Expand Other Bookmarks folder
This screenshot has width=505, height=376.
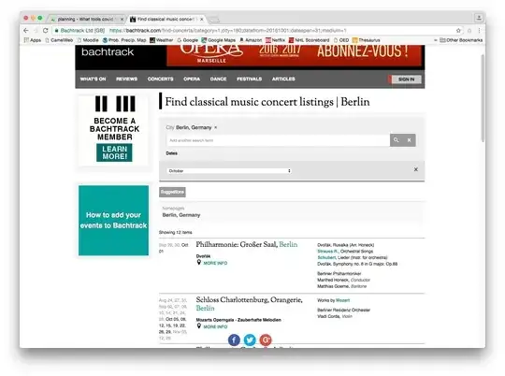(461, 40)
